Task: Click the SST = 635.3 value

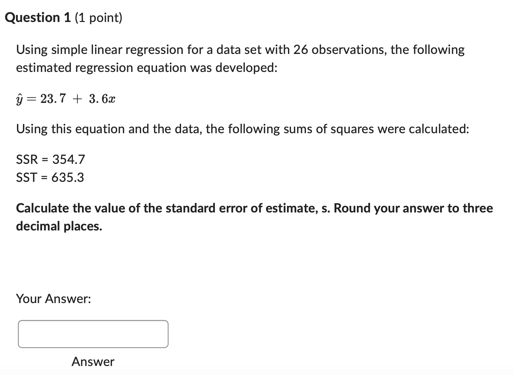Action: click(50, 178)
